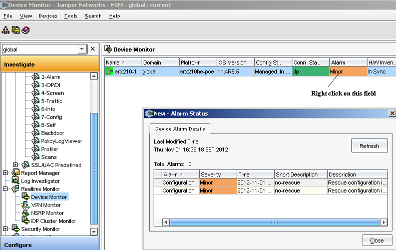Click the horizontal scrollbar thumb in alarm table

274,222
